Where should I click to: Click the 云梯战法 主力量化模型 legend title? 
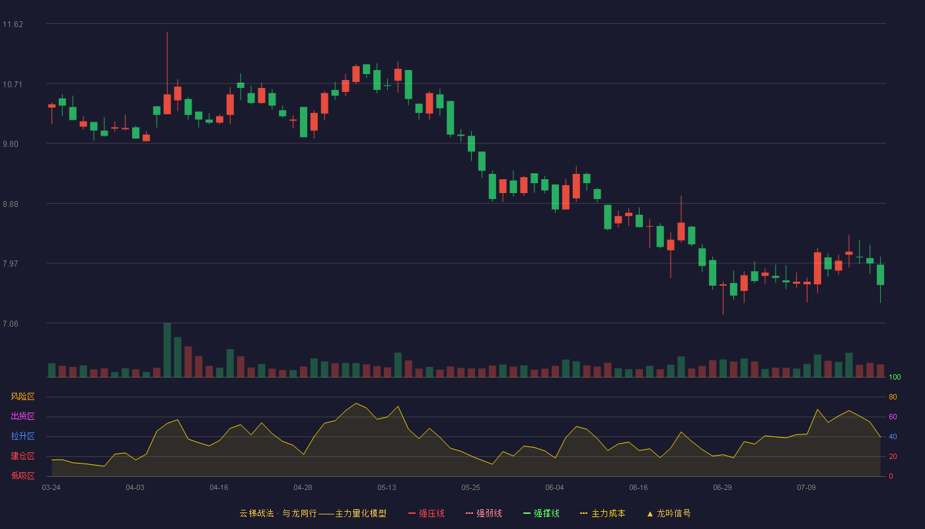click(x=313, y=514)
